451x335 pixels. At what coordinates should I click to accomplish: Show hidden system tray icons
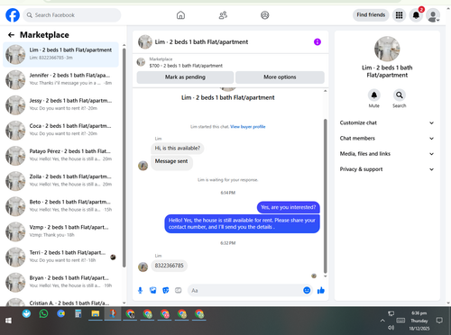[x=382, y=321]
